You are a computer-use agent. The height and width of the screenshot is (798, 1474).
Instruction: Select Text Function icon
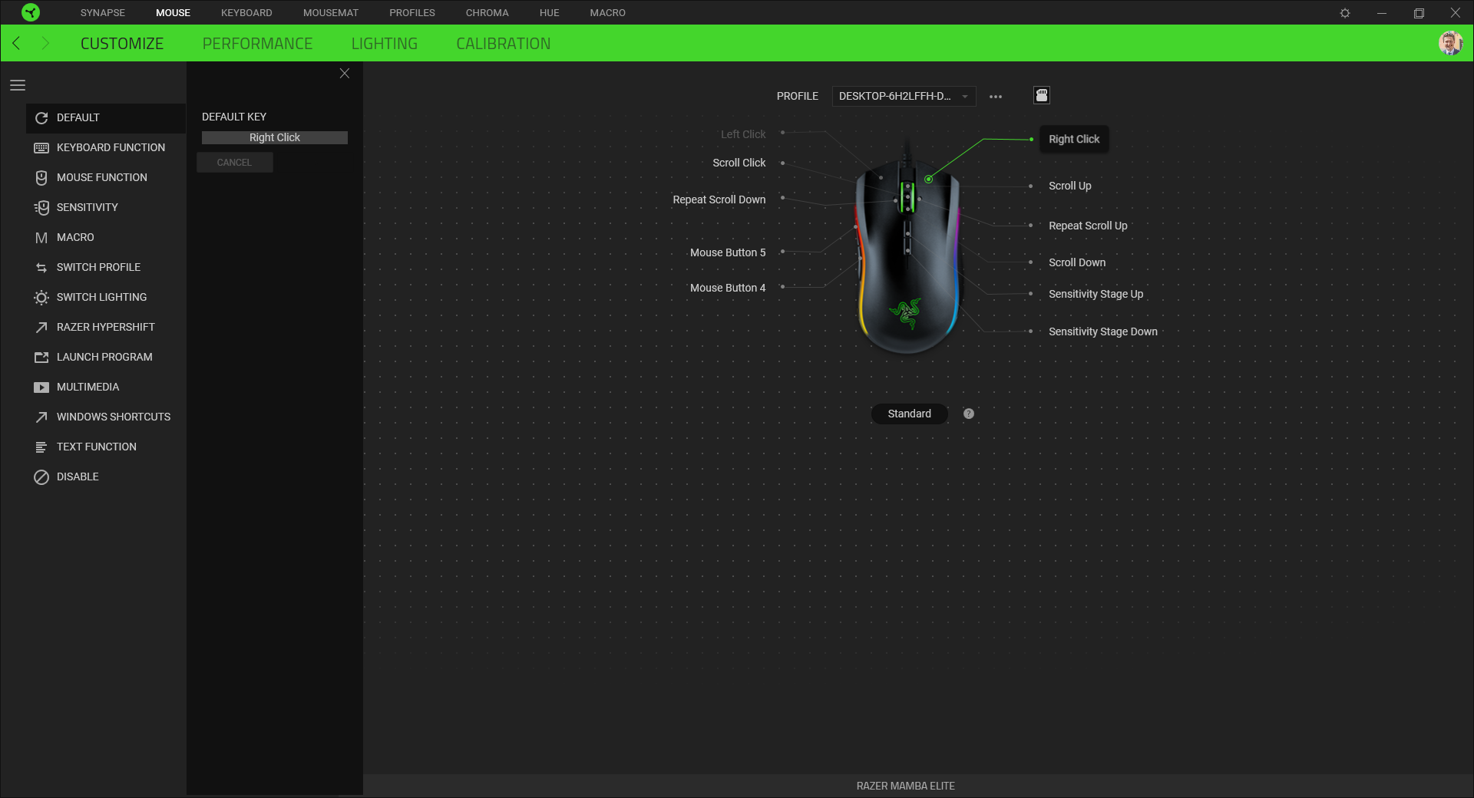click(41, 447)
